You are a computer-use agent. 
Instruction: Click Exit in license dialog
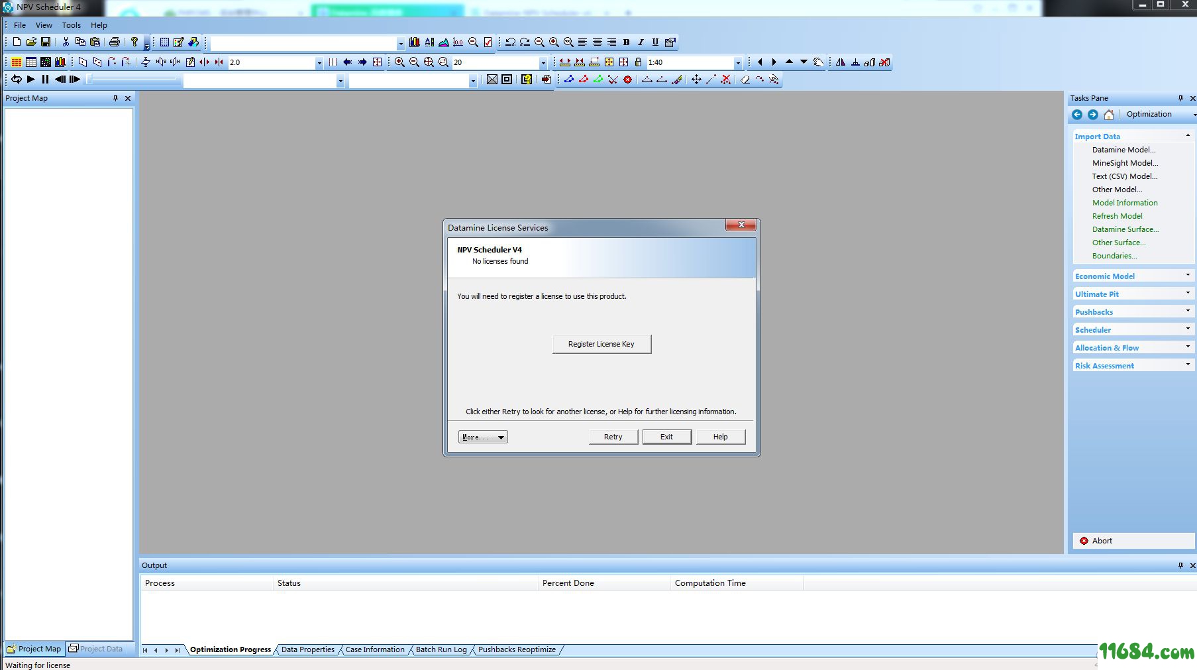(666, 437)
